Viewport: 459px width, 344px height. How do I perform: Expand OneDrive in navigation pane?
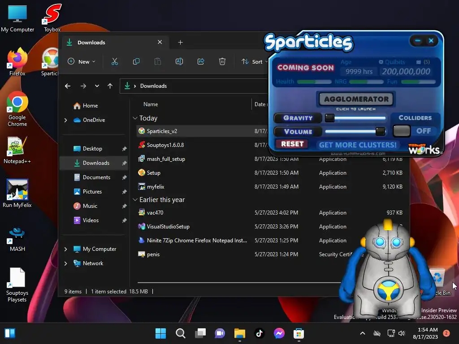click(x=65, y=120)
